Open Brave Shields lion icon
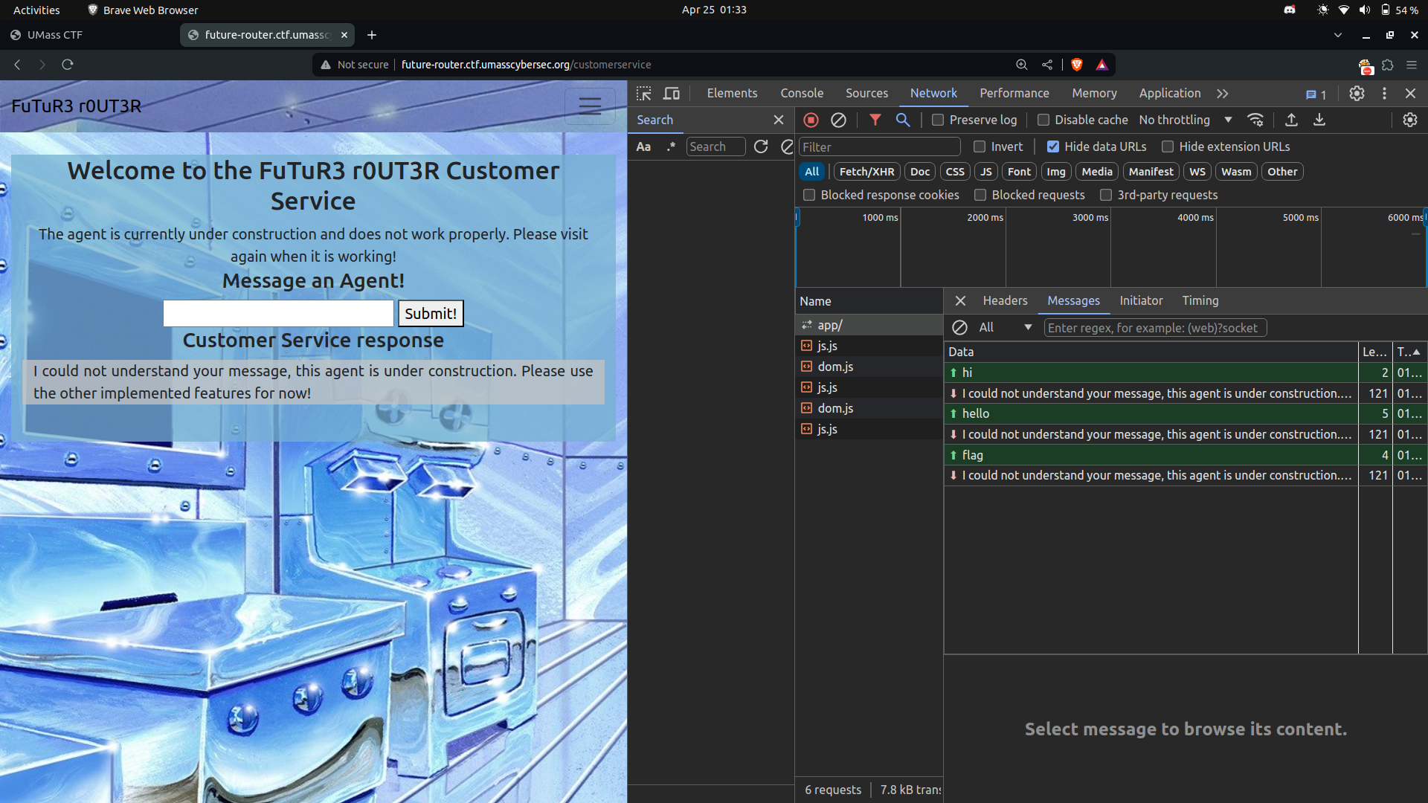Image resolution: width=1428 pixels, height=803 pixels. 1076,65
